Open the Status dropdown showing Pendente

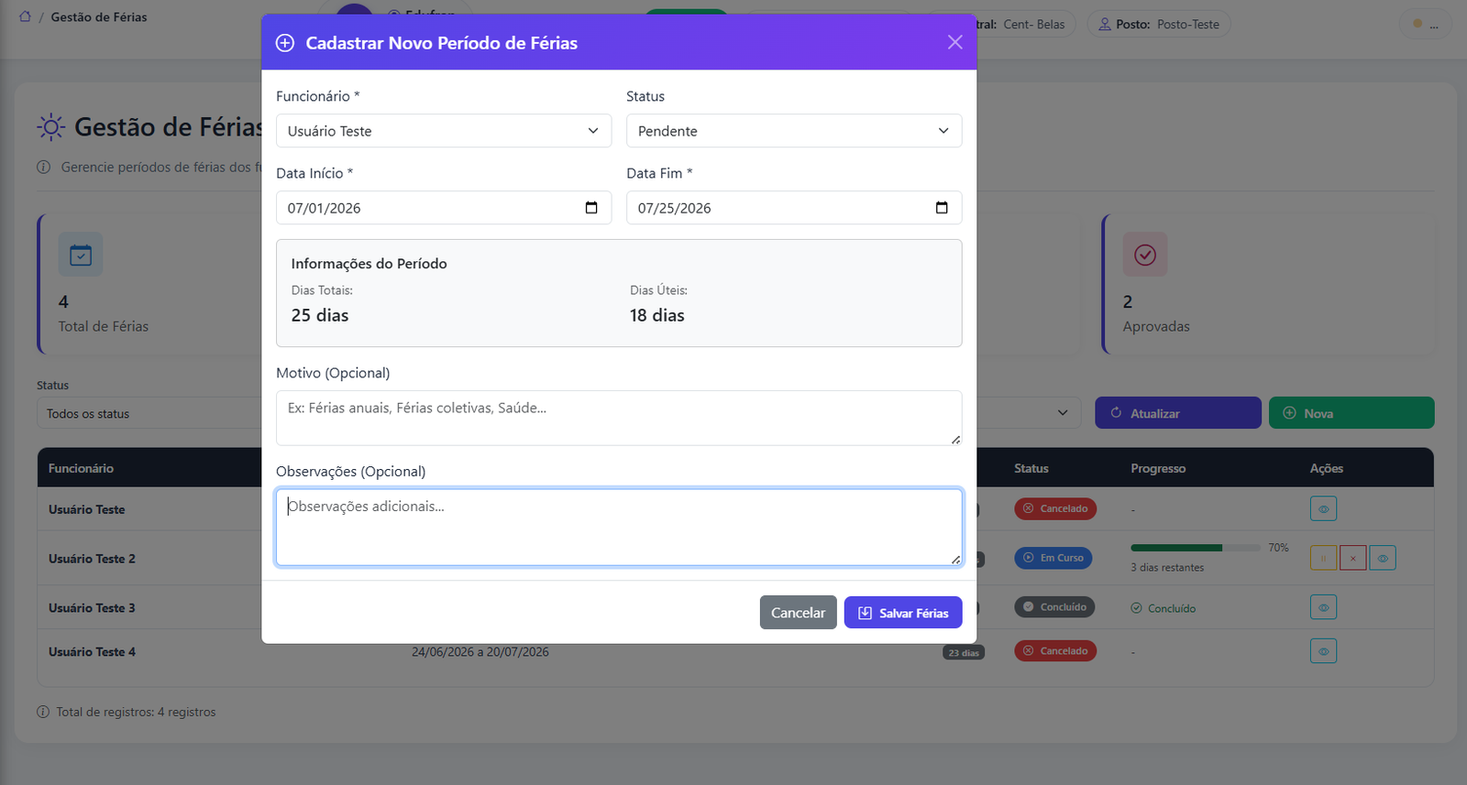(794, 131)
